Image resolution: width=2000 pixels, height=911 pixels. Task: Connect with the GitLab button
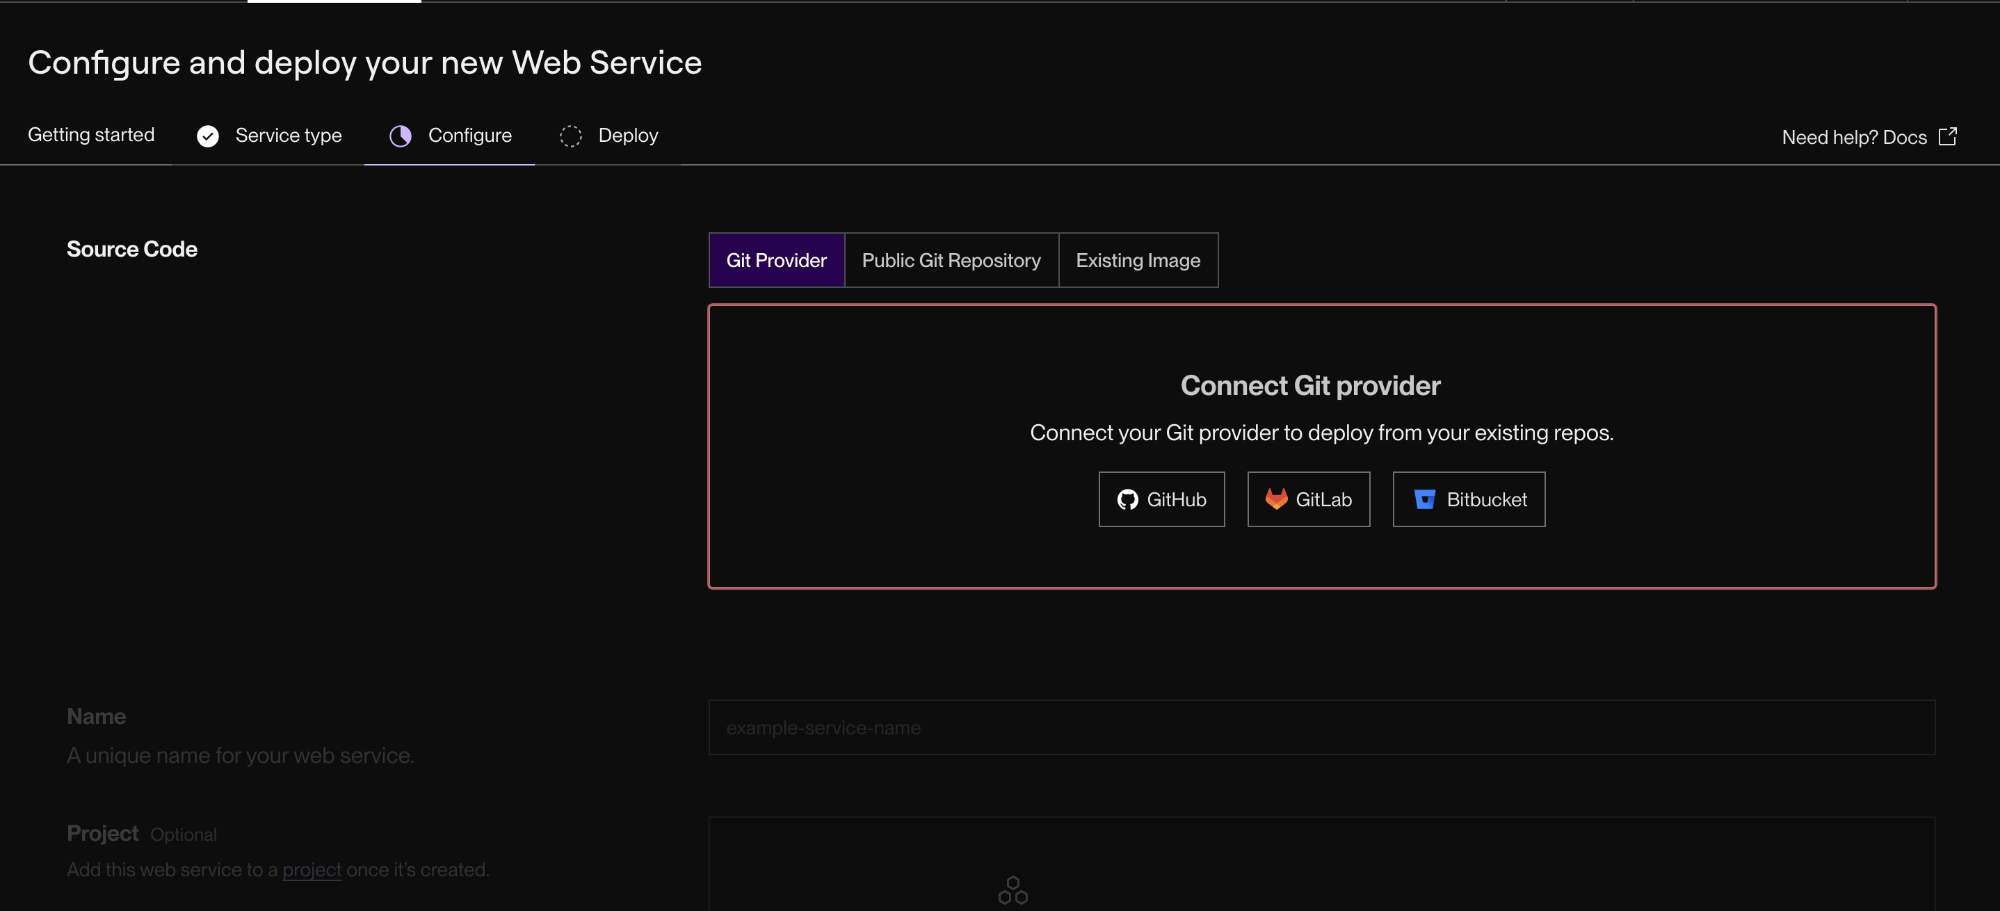click(1308, 499)
